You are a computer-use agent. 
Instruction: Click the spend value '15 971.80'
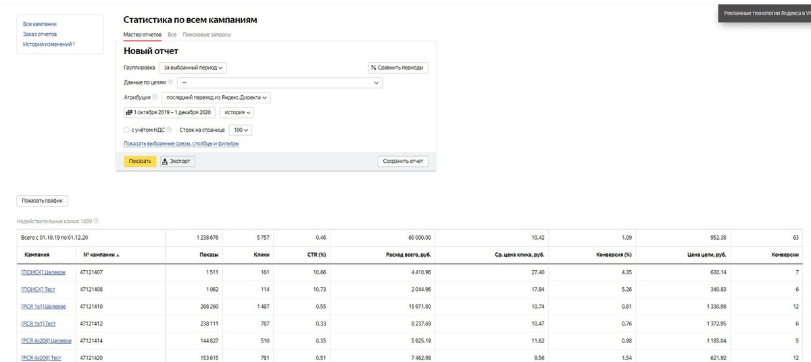(418, 307)
